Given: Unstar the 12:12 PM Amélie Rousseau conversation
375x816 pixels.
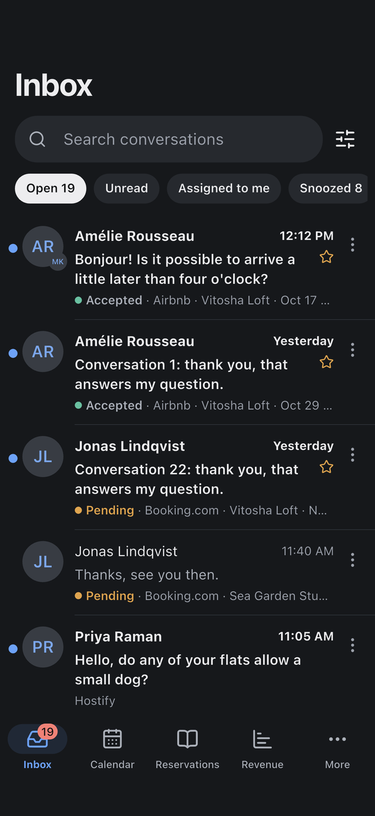Looking at the screenshot, I should pyautogui.click(x=326, y=257).
